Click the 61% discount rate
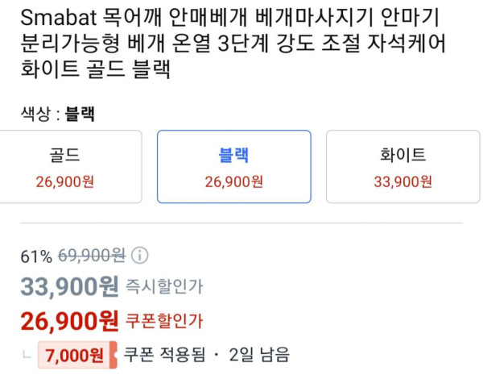The width and height of the screenshot is (483, 379). (36, 256)
